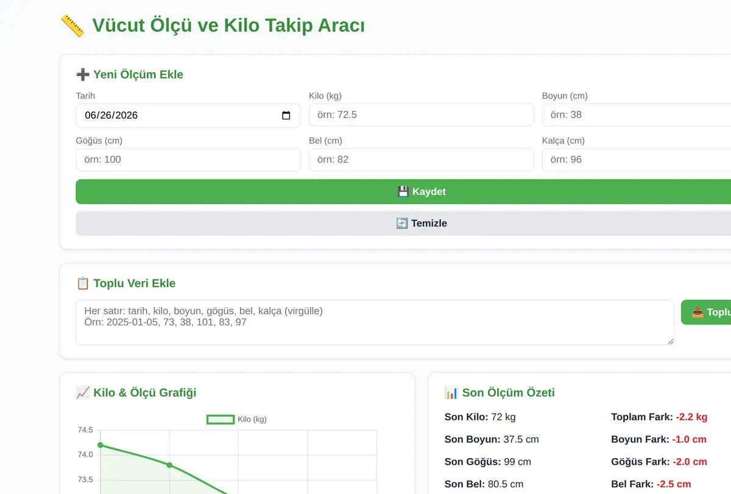The width and height of the screenshot is (731, 494).
Task: Click the first data point on weight chart
Action: tap(101, 445)
